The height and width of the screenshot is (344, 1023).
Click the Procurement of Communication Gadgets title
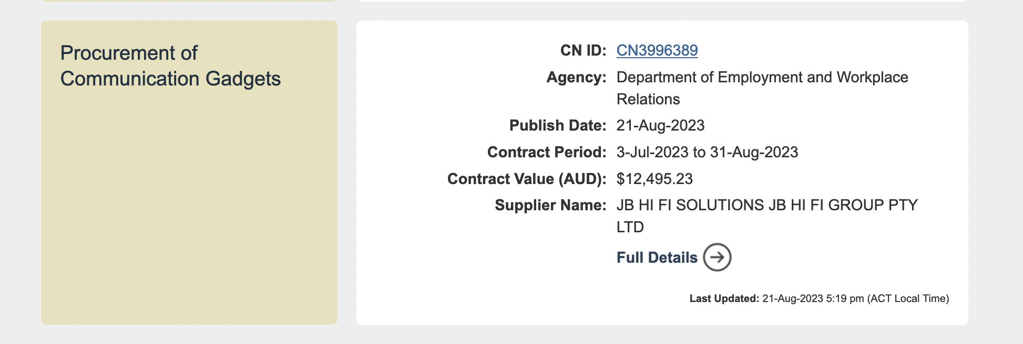(170, 66)
